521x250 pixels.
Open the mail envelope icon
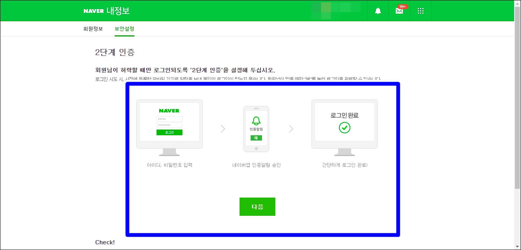pyautogui.click(x=399, y=11)
